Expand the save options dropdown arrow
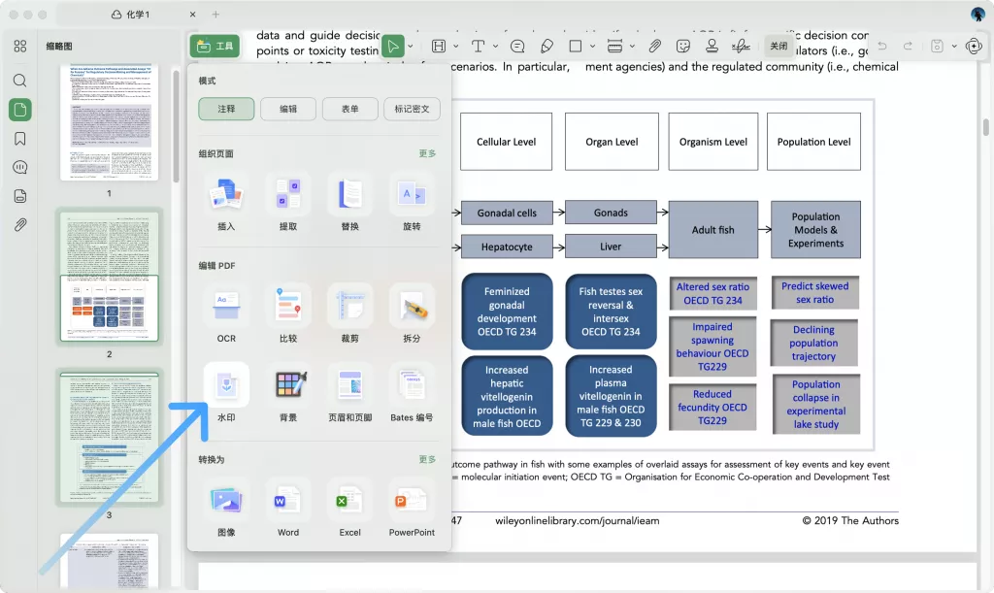 click(954, 46)
